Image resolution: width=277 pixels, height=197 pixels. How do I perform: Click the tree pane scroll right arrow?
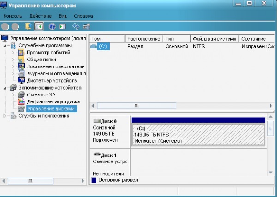83,181
